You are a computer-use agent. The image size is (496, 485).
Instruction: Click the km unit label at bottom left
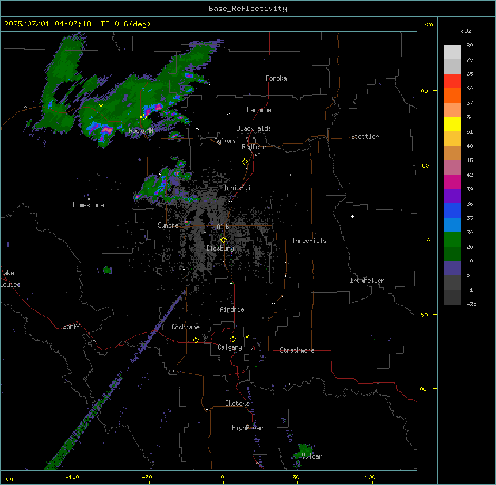click(x=9, y=478)
